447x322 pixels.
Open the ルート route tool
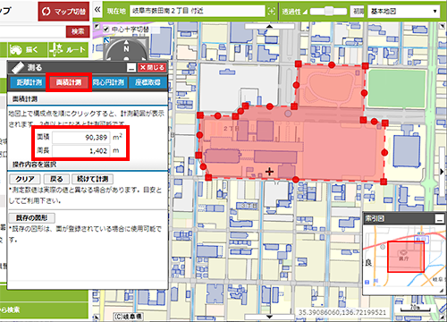click(x=68, y=50)
